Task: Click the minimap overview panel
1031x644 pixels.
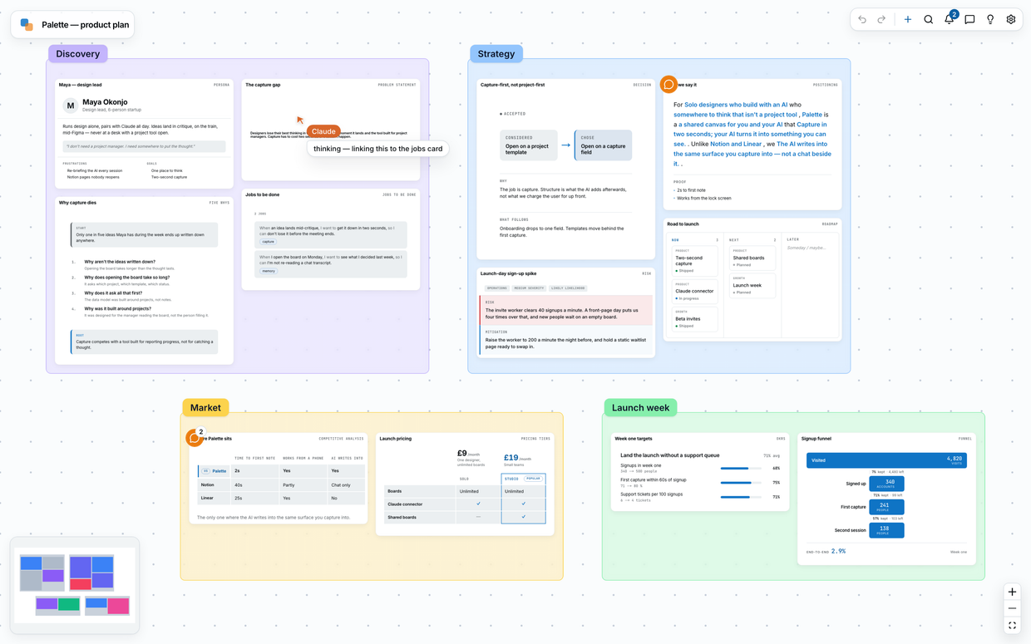Action: click(x=75, y=585)
